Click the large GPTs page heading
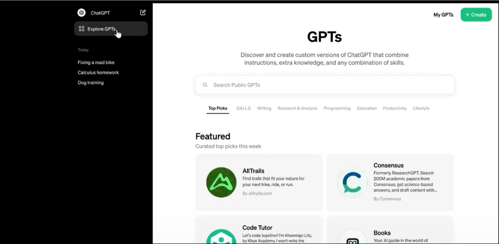Viewport: 499px width, 244px height. pos(324,37)
